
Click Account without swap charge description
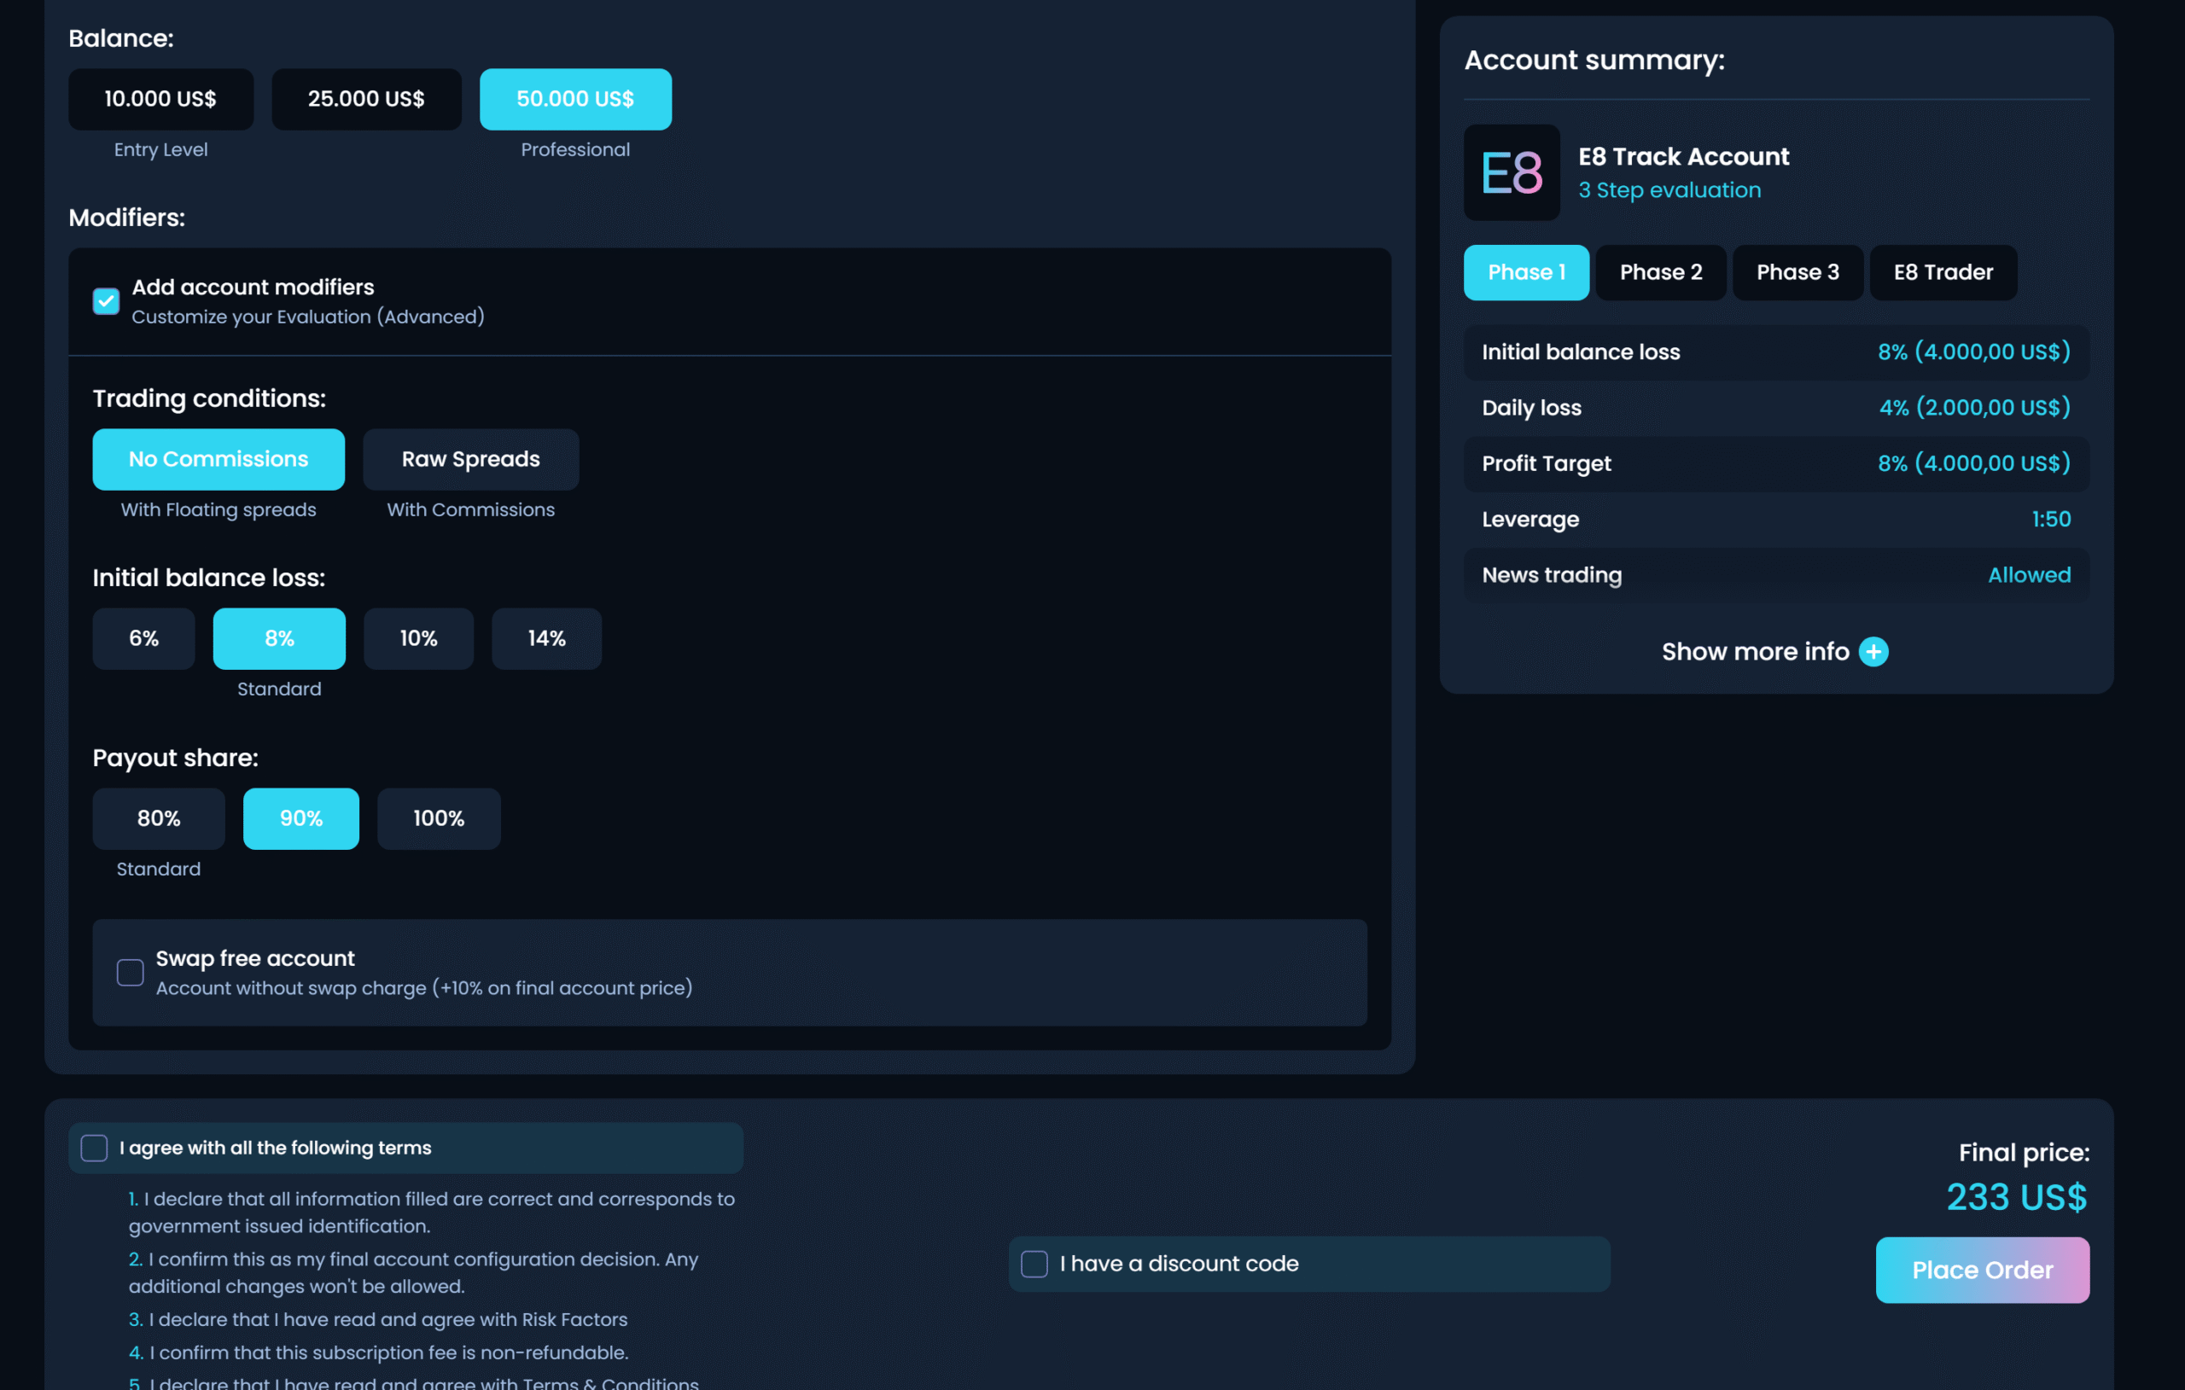click(x=423, y=988)
